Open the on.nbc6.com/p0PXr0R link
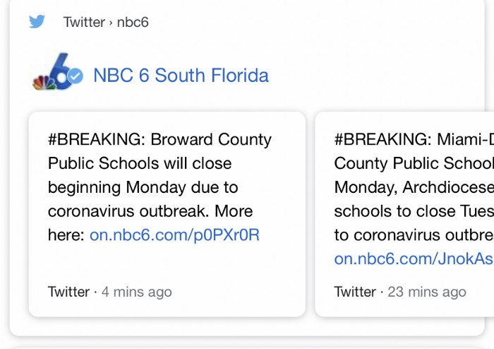Screen dimensions: 494x349 tap(174, 235)
